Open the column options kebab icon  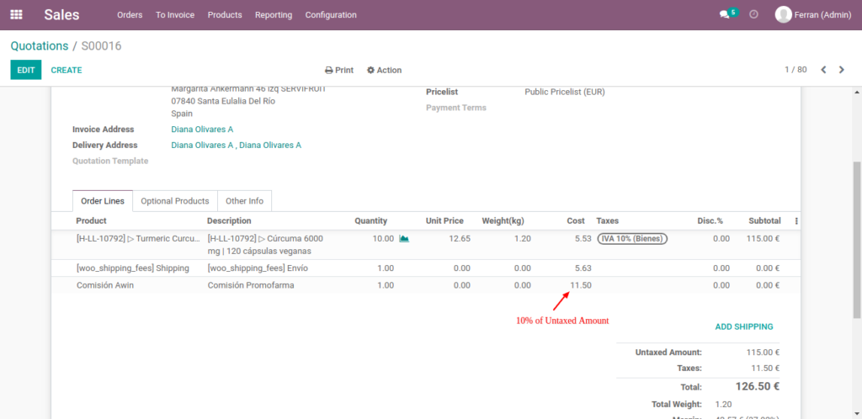(x=796, y=220)
